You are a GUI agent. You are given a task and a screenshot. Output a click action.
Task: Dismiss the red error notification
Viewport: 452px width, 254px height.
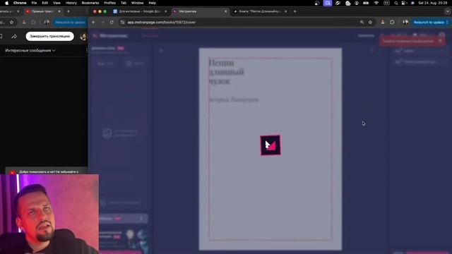tap(440, 41)
